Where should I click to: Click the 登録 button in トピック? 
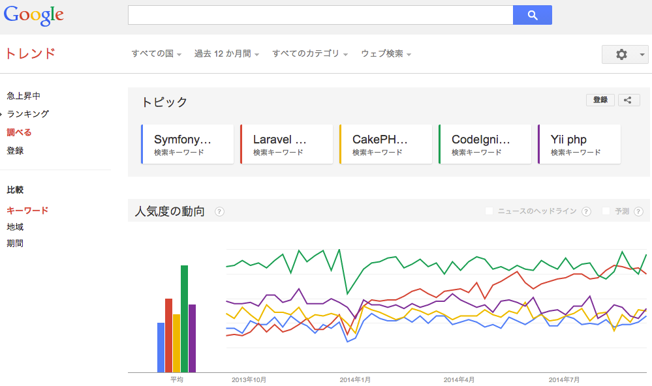point(600,100)
